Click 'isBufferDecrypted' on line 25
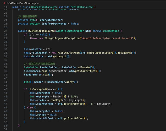The image size is (166, 131). (54, 24)
